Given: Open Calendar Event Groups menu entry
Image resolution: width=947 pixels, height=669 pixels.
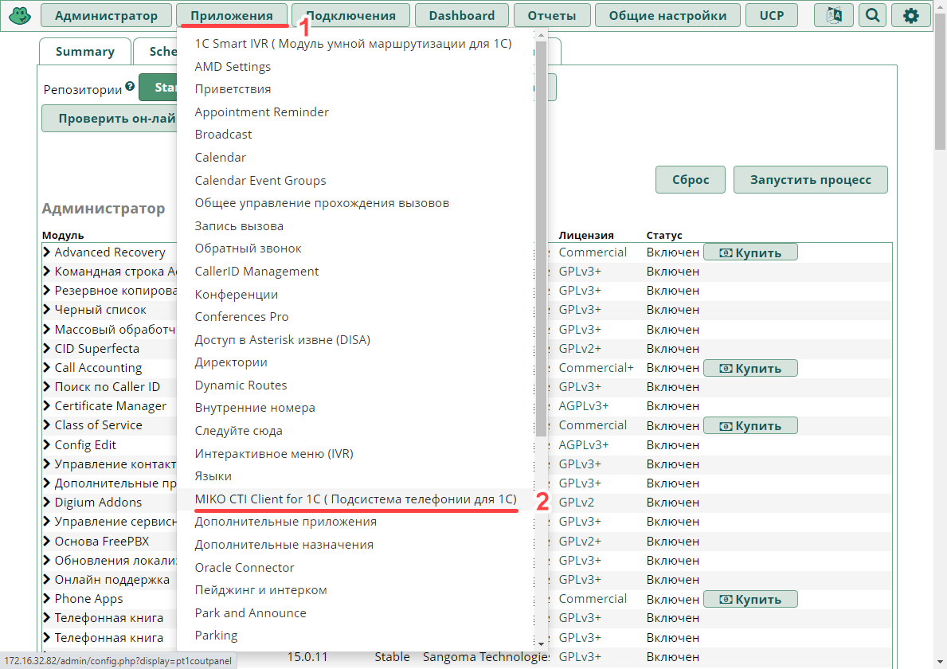Looking at the screenshot, I should pyautogui.click(x=260, y=180).
